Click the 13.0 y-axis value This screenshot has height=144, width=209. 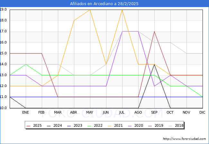coord(3,75)
